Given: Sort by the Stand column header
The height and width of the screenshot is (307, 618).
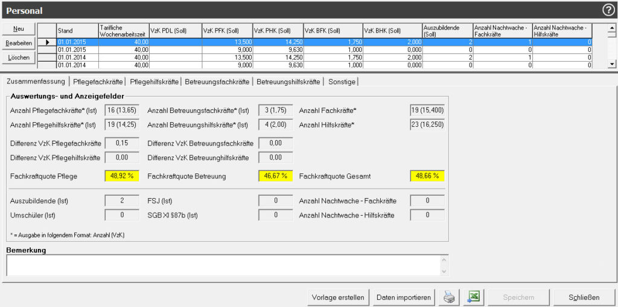Looking at the screenshot, I should pos(77,31).
